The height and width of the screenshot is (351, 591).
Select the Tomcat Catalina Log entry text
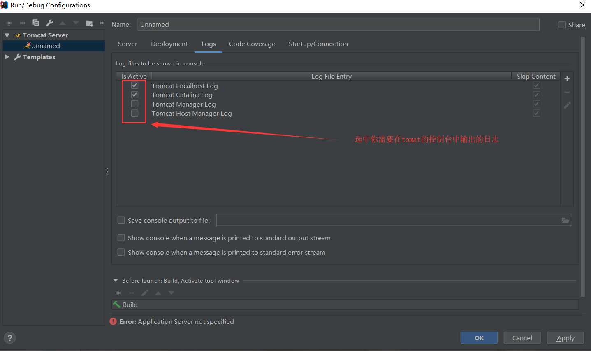(x=182, y=95)
